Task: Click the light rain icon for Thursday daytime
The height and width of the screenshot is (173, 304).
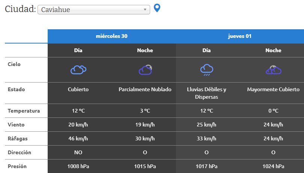Action: (x=206, y=69)
